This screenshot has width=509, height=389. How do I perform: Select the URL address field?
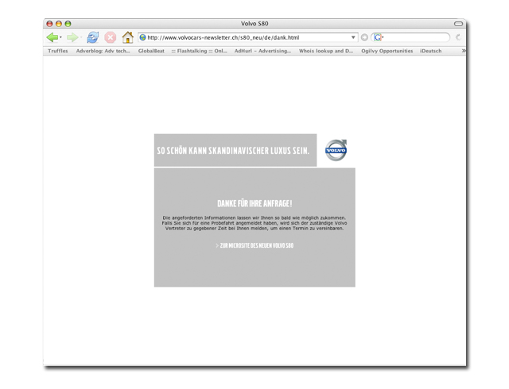tap(247, 37)
